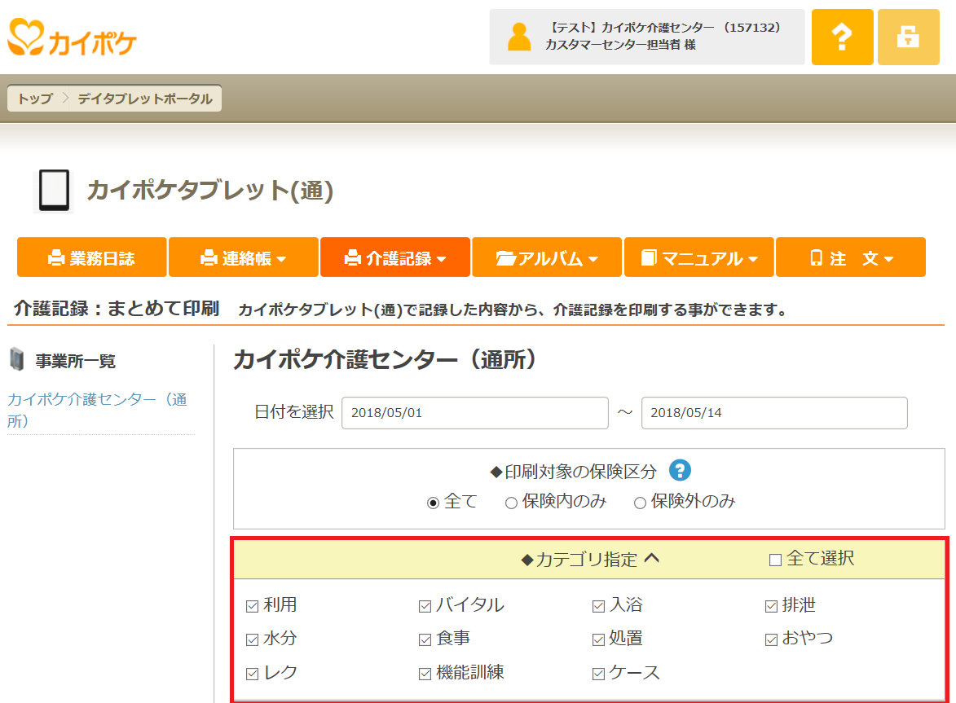Uncheck the 機能訓練 checkbox
This screenshot has height=703, width=956.
click(x=425, y=674)
